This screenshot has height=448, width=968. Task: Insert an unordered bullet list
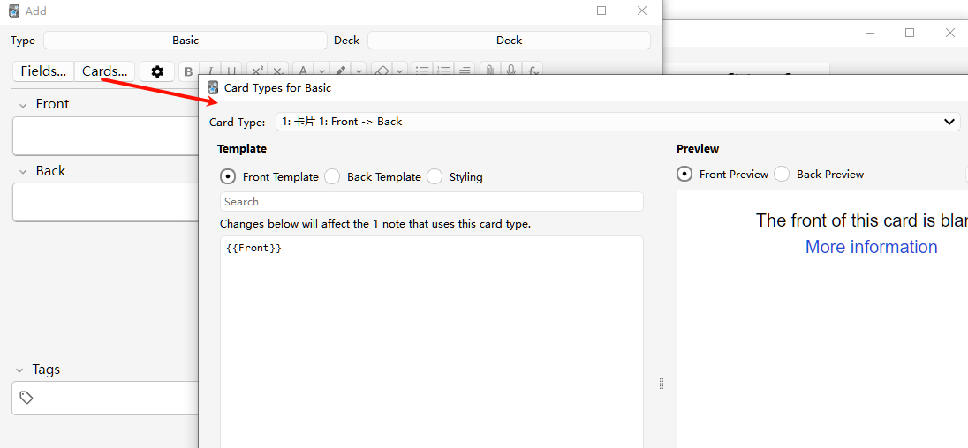(x=421, y=71)
